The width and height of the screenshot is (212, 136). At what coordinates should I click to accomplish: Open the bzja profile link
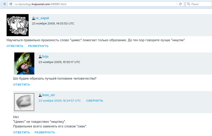(x=45, y=56)
